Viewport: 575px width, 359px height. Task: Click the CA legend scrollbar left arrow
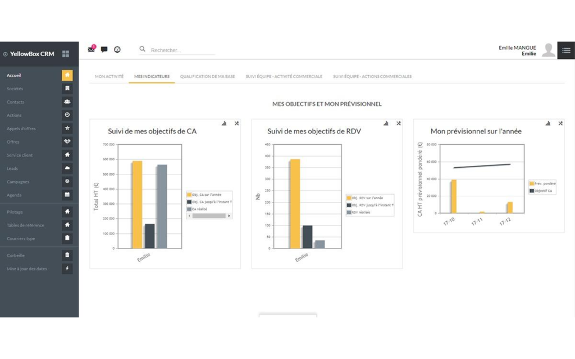point(190,216)
